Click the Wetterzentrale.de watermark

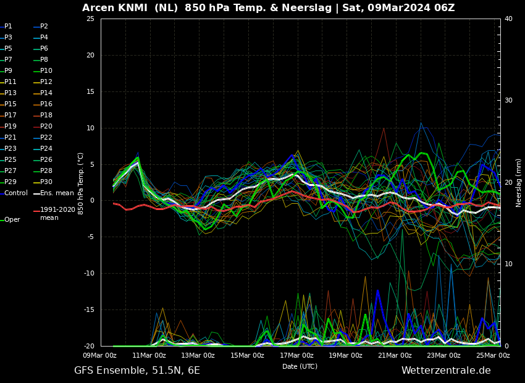point(446,371)
